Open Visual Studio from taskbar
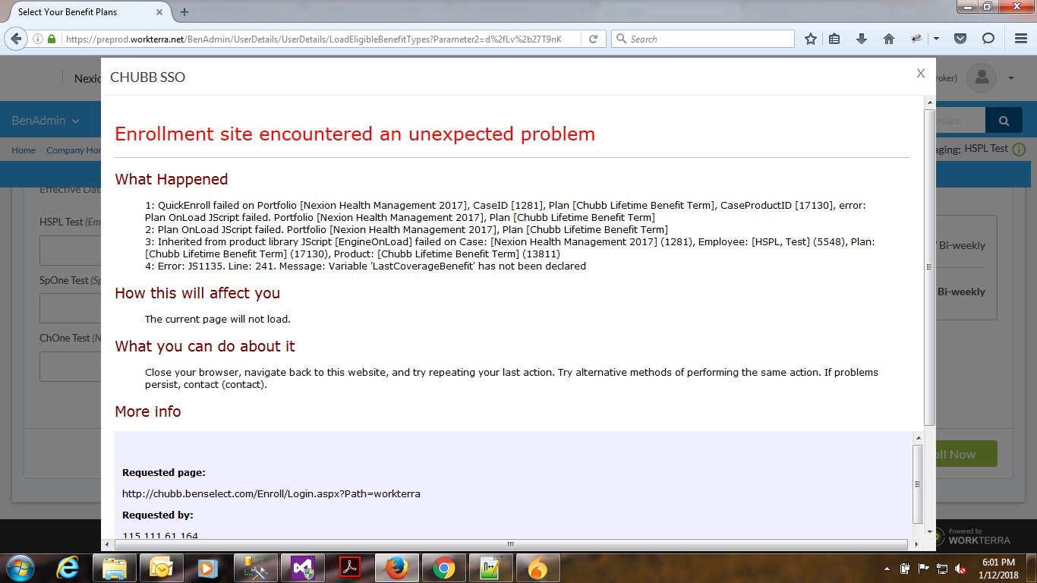The image size is (1037, 583). [302, 568]
